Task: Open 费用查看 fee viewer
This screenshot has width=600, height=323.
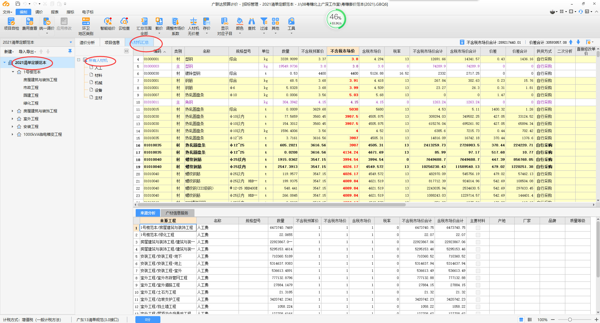Action: (29, 24)
